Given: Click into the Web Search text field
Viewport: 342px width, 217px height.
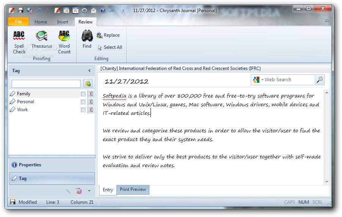Looking at the screenshot, I should coord(289,80).
